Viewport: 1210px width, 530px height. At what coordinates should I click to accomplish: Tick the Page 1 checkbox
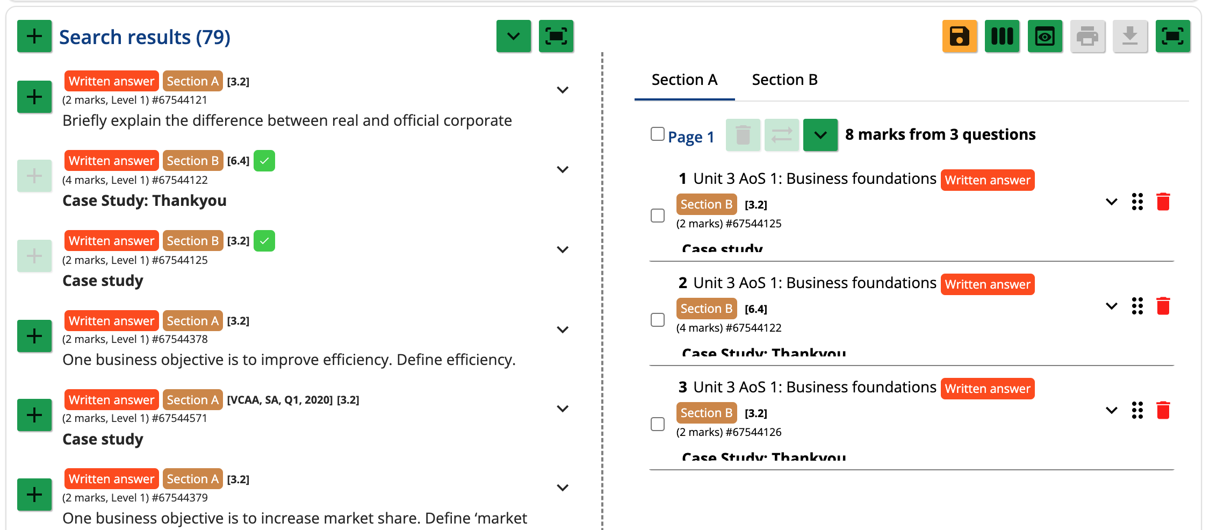pos(658,134)
